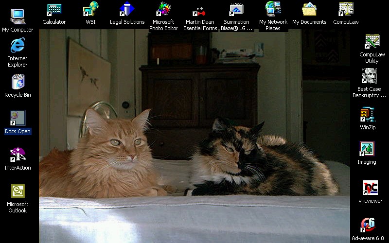Launch Internet Explorer from the desktop
389x243 pixels.
click(18, 45)
